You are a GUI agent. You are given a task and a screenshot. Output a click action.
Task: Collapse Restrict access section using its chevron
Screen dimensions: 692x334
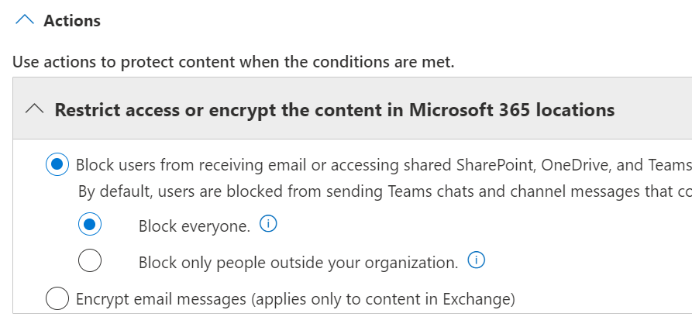34,109
